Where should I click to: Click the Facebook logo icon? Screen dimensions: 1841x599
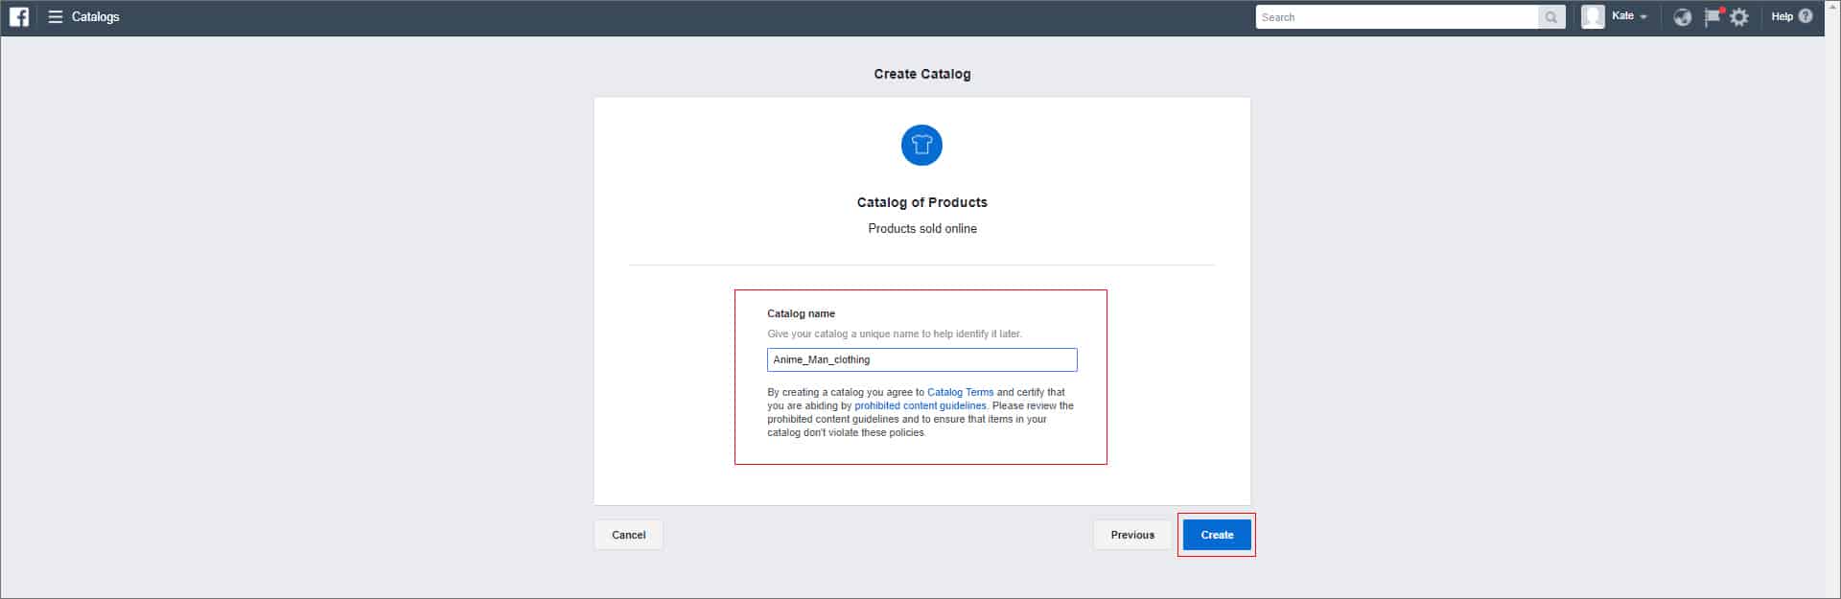(x=19, y=17)
